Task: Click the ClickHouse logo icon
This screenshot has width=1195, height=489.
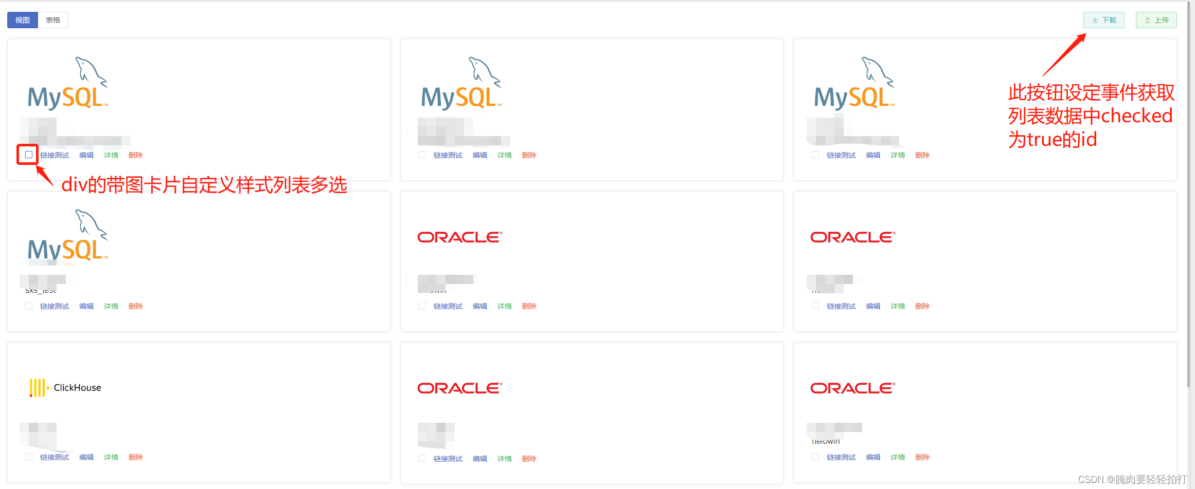Action: [x=37, y=387]
